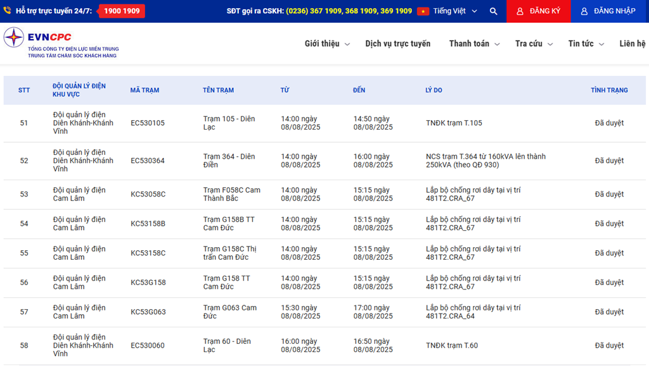Open the Liên hệ menu item
Viewport: 649px width, 366px height.
tap(632, 44)
